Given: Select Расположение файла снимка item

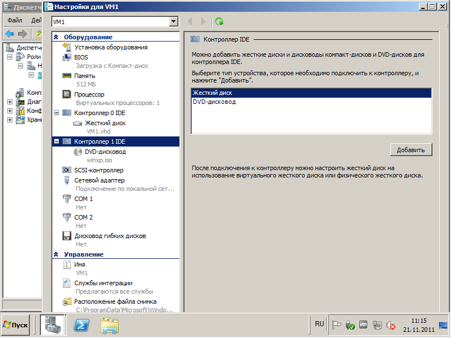Looking at the screenshot, I should [115, 302].
